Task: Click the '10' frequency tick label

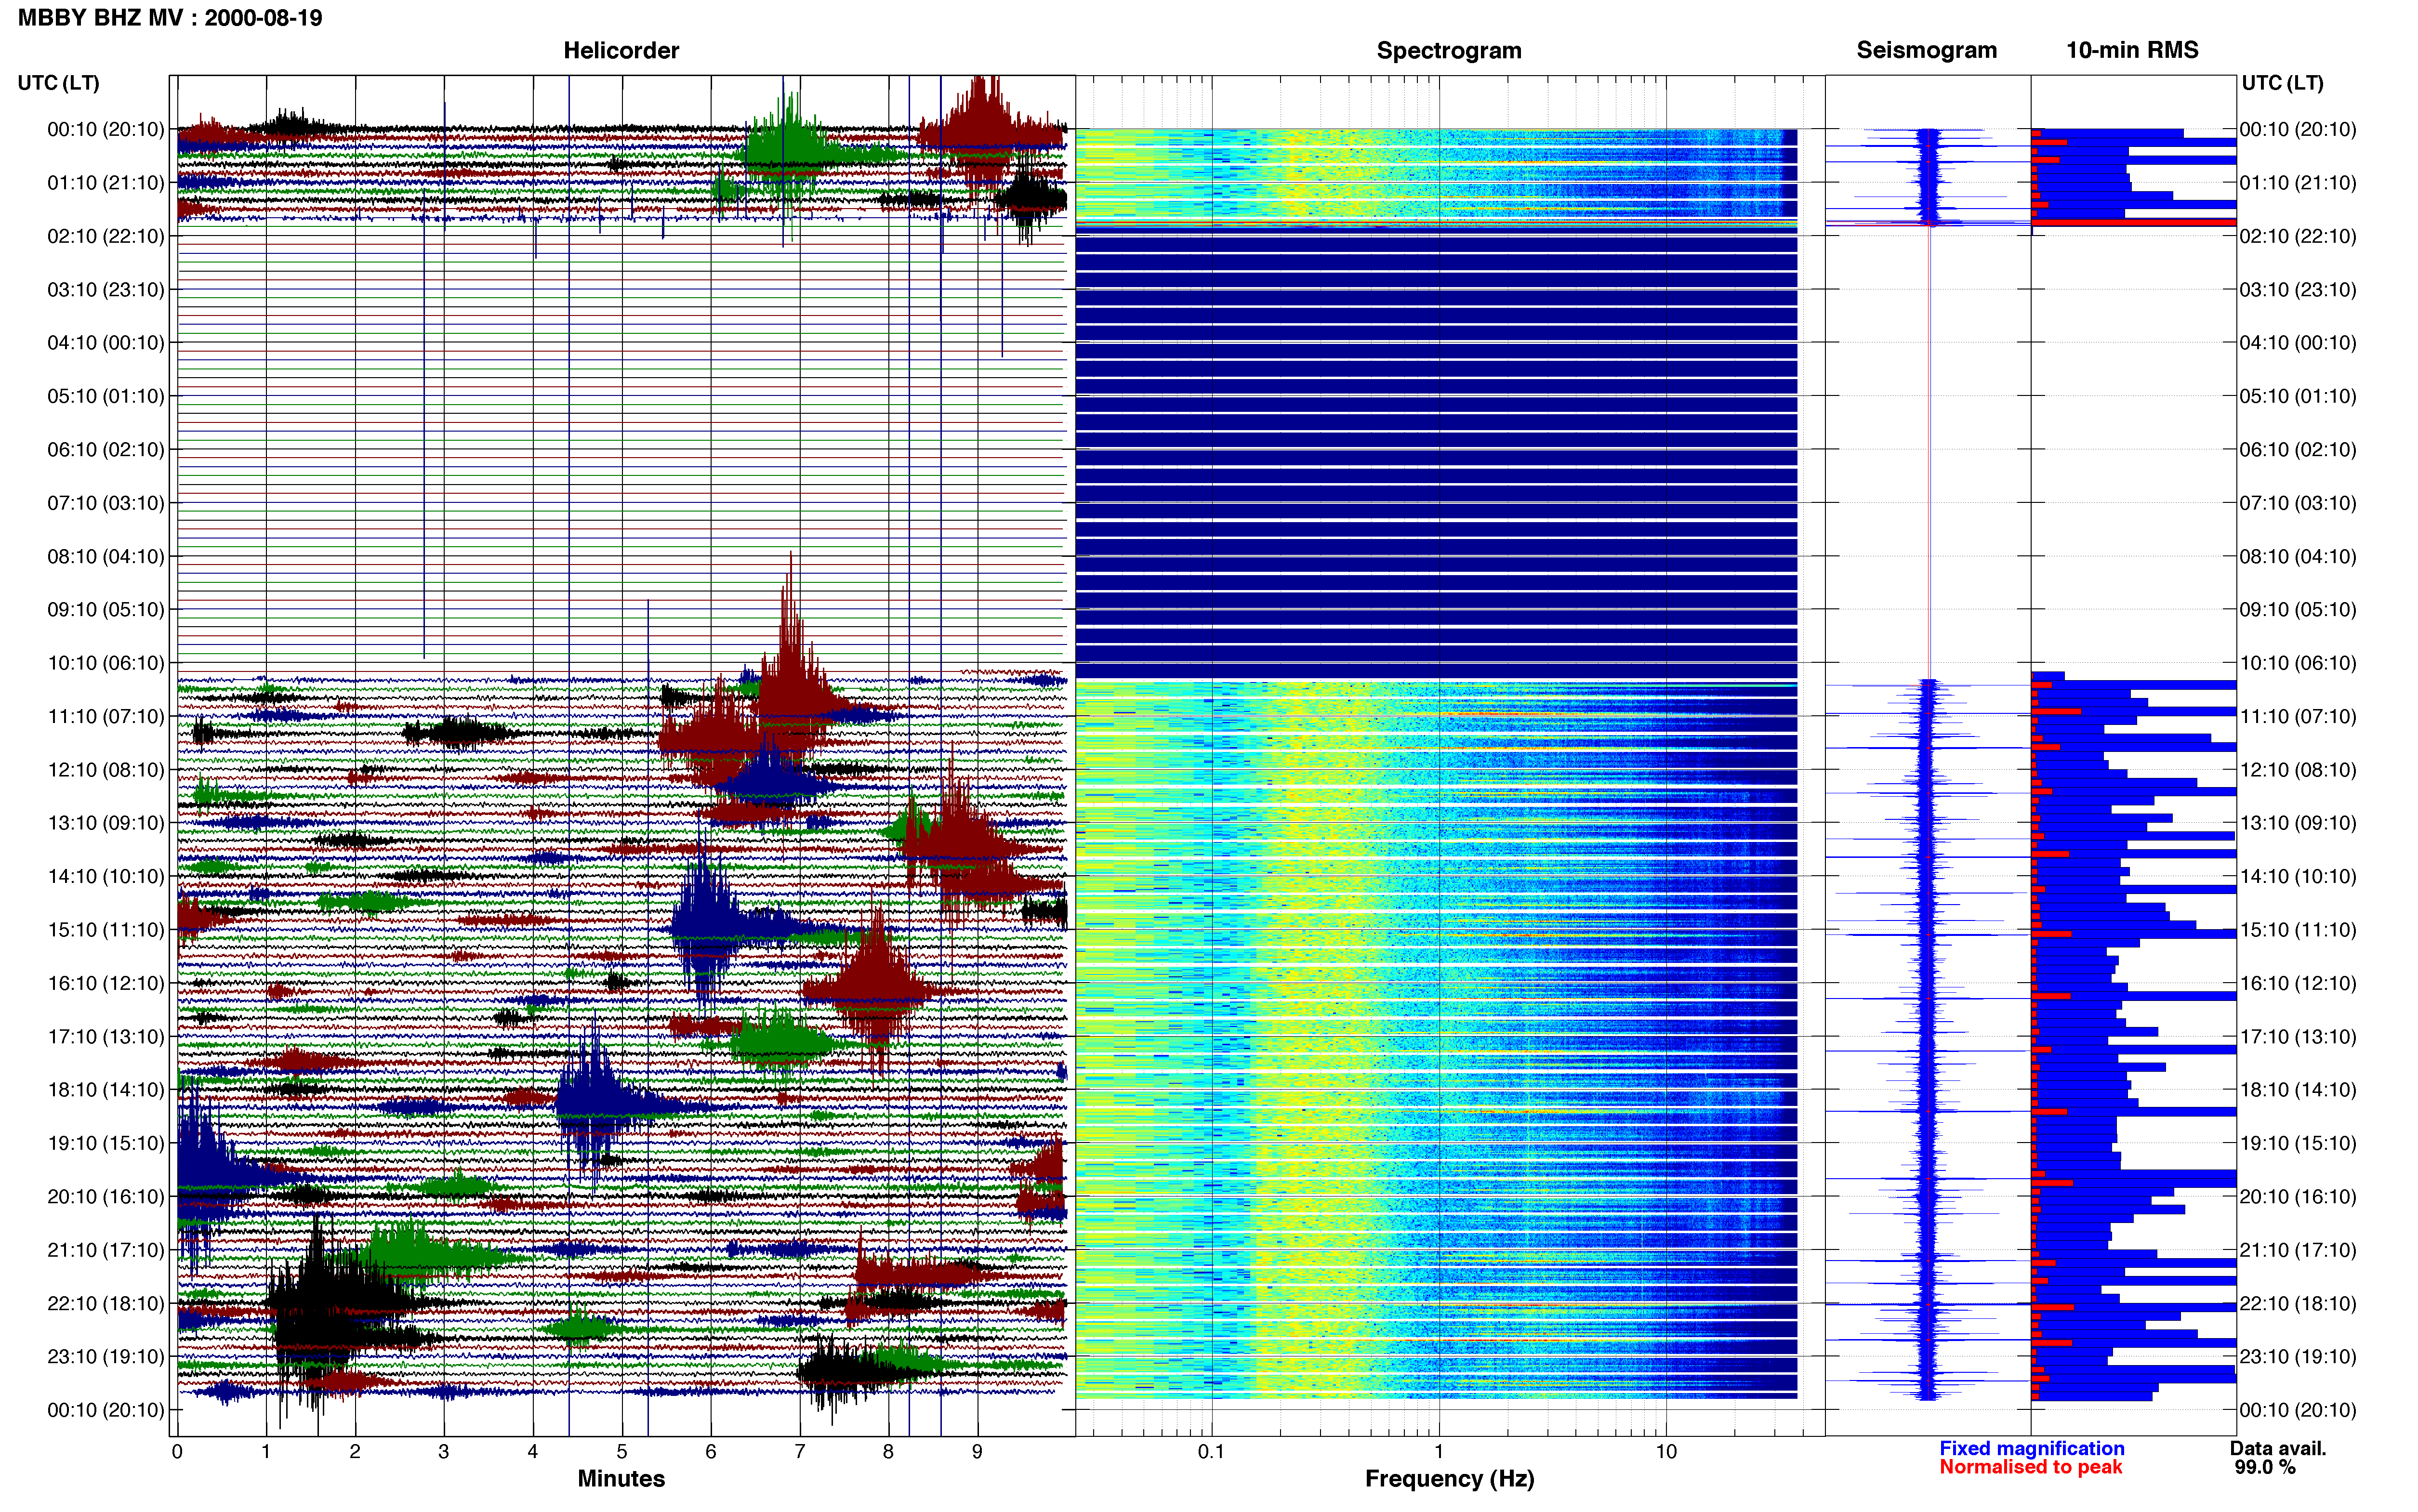Action: [x=1666, y=1451]
